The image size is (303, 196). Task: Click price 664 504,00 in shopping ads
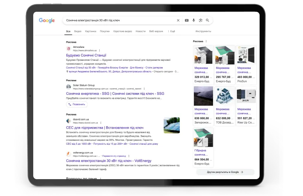(x=202, y=160)
